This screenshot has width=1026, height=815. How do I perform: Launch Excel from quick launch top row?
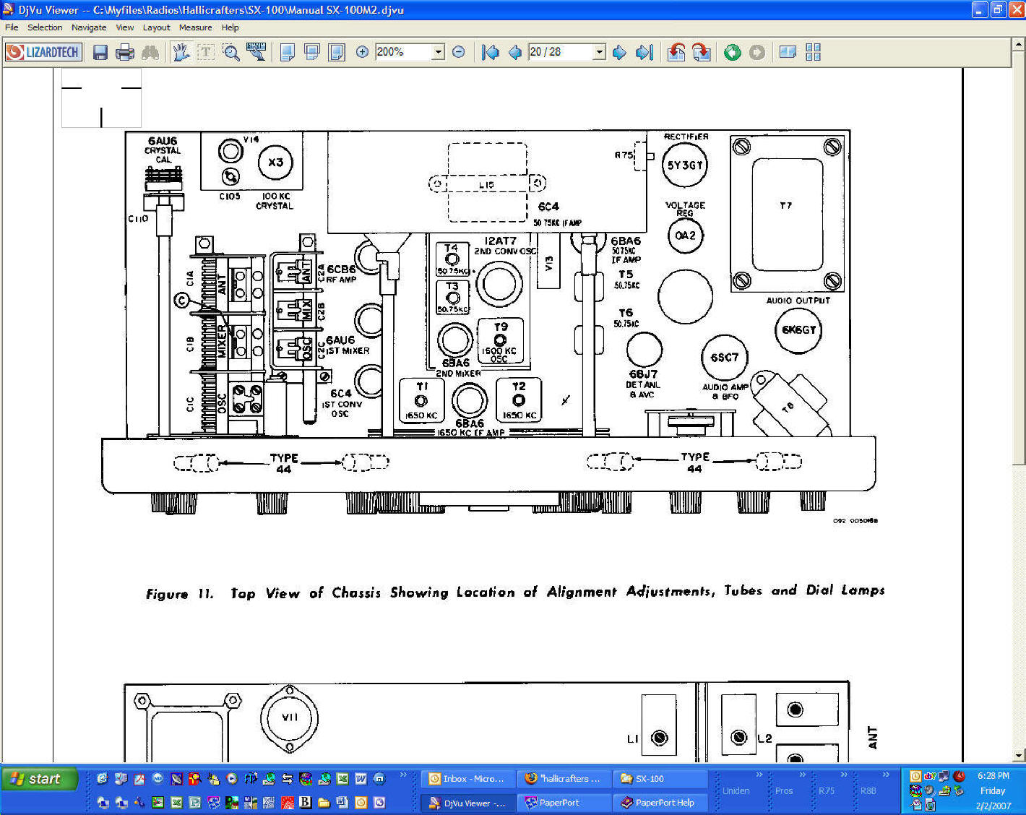click(x=342, y=779)
